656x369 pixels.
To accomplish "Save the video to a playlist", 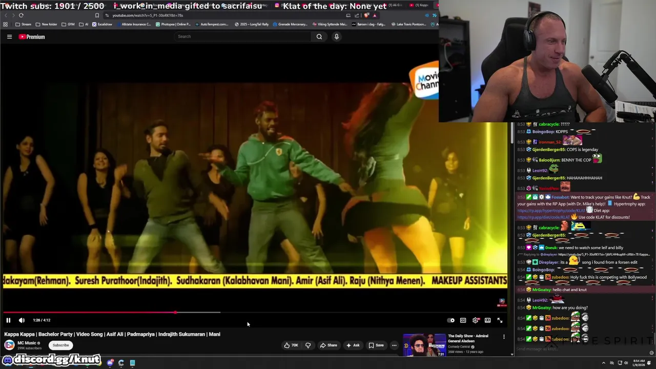I will coord(376,345).
